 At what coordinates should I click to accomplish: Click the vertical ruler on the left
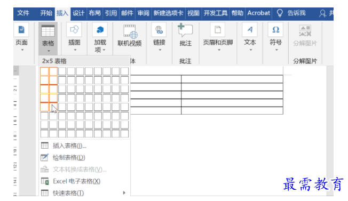click(15, 131)
